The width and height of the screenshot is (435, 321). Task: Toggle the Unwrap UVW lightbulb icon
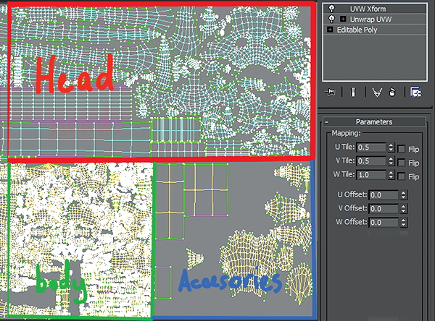click(x=331, y=19)
